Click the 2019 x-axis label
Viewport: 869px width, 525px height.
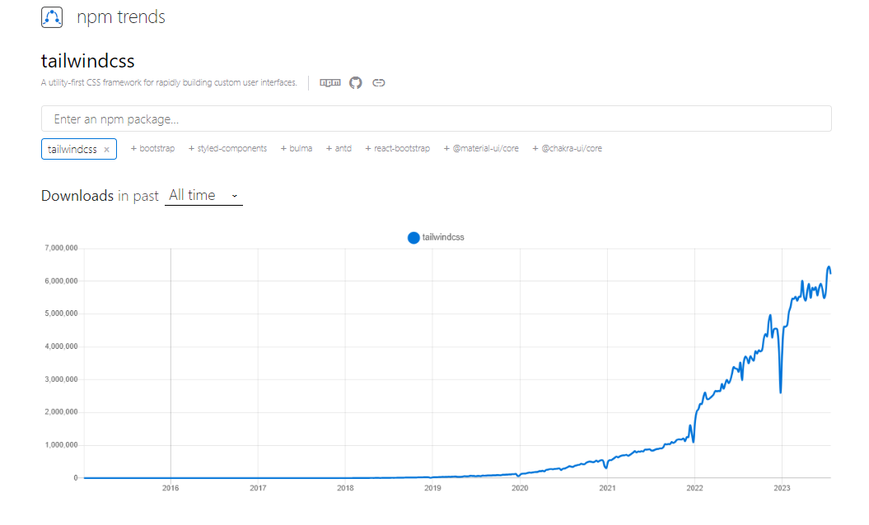click(x=432, y=488)
